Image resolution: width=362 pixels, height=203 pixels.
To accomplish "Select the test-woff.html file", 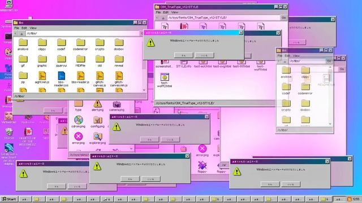I will click(x=260, y=65).
